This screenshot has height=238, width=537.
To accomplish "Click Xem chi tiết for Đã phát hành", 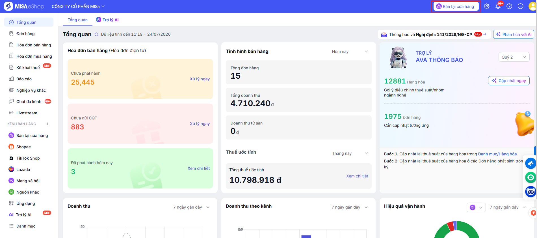I will click(199, 168).
